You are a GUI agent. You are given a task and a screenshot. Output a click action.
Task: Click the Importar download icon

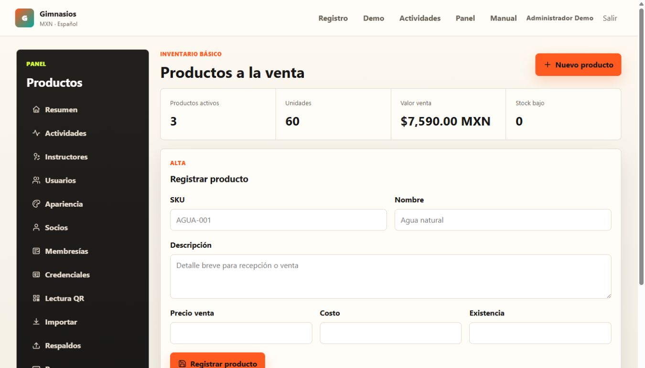coord(36,322)
